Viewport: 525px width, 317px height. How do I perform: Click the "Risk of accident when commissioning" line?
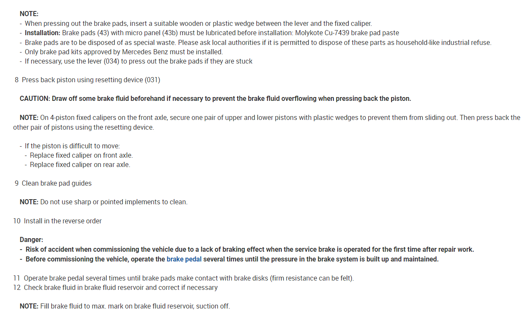pyautogui.click(x=250, y=250)
